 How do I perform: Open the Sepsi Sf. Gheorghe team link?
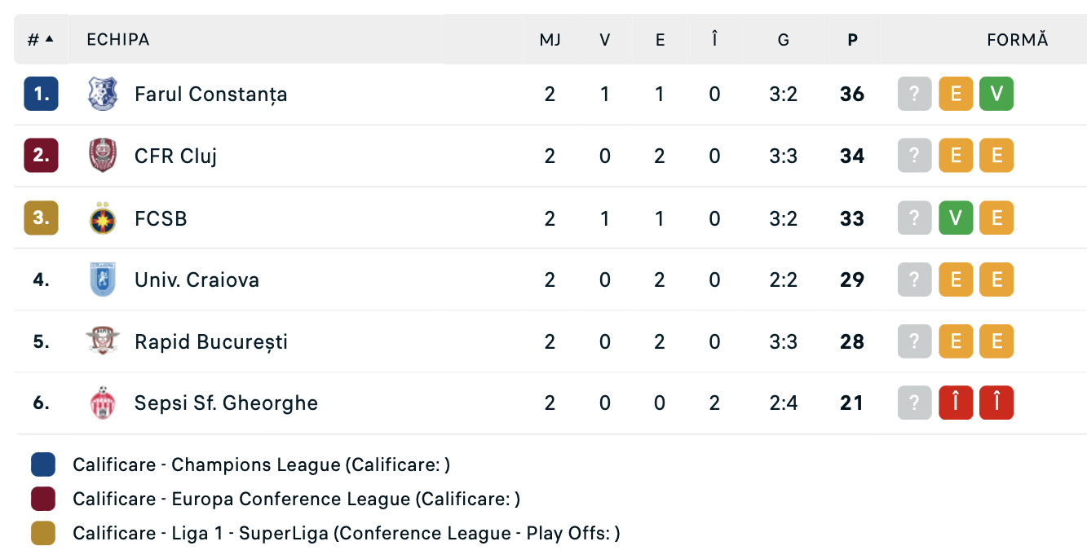point(226,403)
